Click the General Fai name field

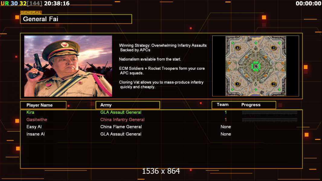(76, 19)
